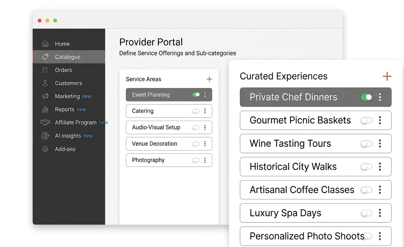
Task: Open Customers from the sidebar
Action: [69, 83]
